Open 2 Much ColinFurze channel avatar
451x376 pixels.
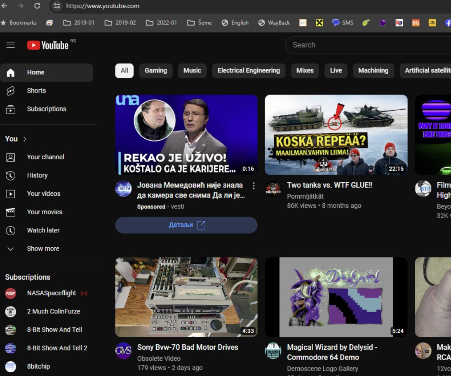[x=11, y=312]
